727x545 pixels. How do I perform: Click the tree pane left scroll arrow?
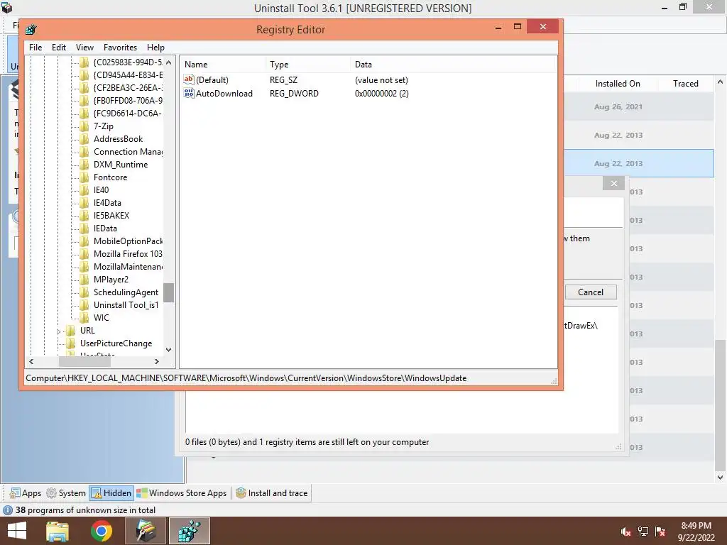click(x=31, y=361)
